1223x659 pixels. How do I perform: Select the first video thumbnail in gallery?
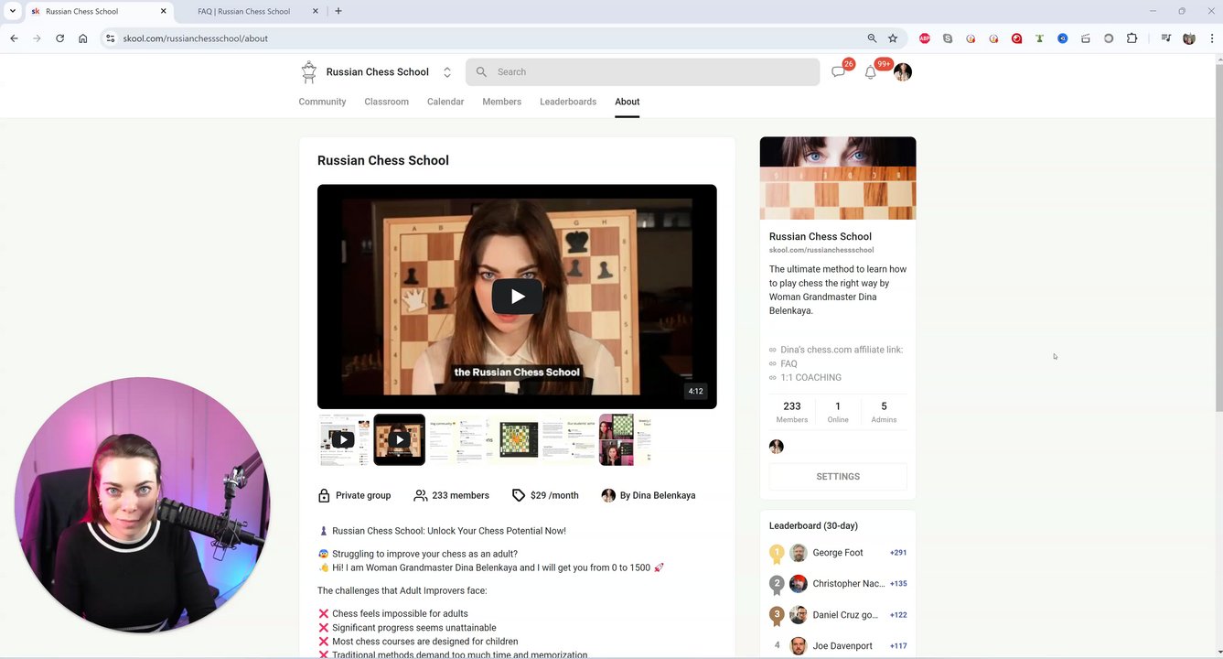(x=344, y=440)
